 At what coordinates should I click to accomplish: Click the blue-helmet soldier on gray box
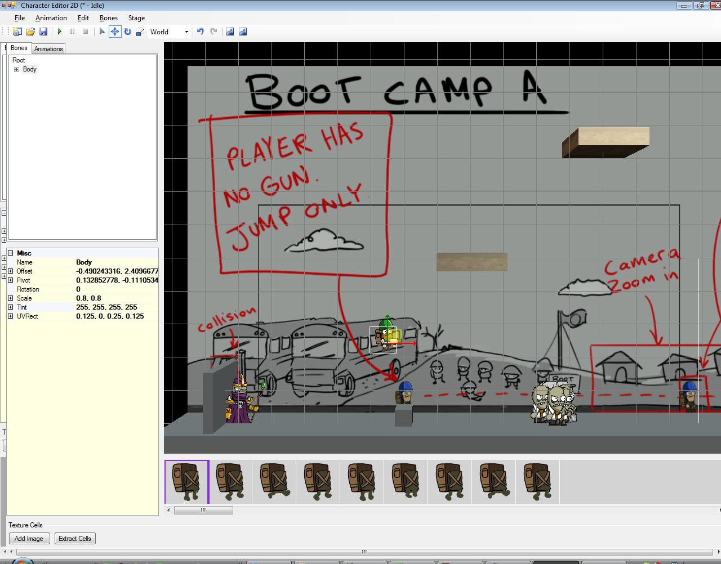404,392
